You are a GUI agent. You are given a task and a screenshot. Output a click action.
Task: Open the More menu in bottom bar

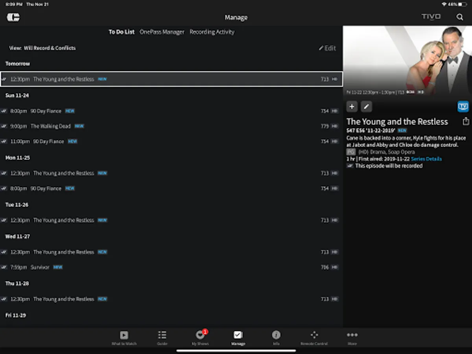click(x=352, y=337)
